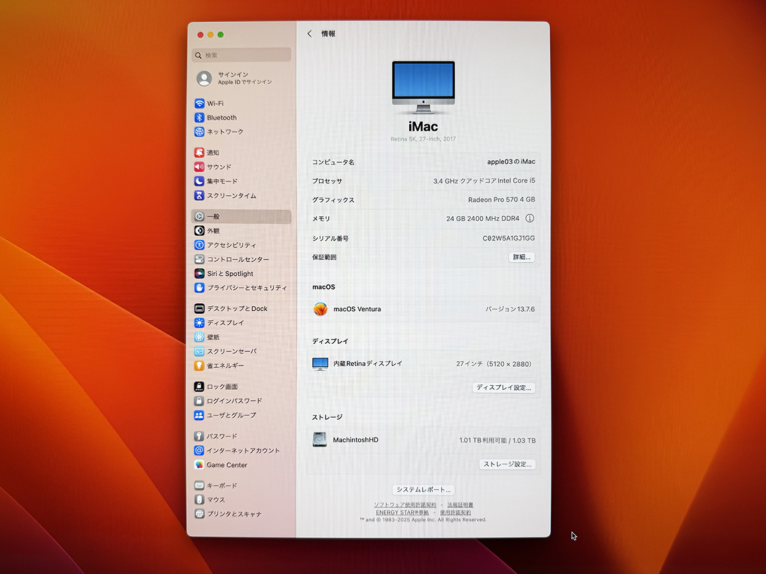Click the 詳細... warranty button

tap(522, 257)
